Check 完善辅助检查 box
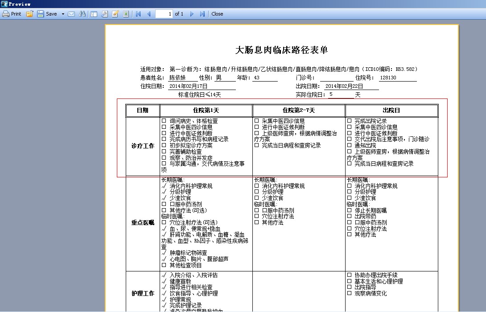Image resolution: width=486 pixels, height=312 pixels. click(164, 152)
